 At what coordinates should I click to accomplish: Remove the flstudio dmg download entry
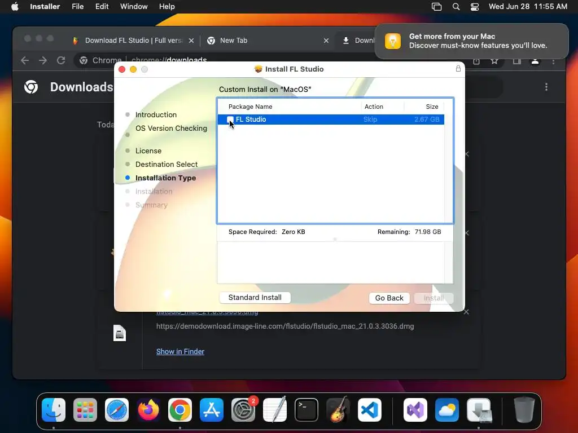466,312
